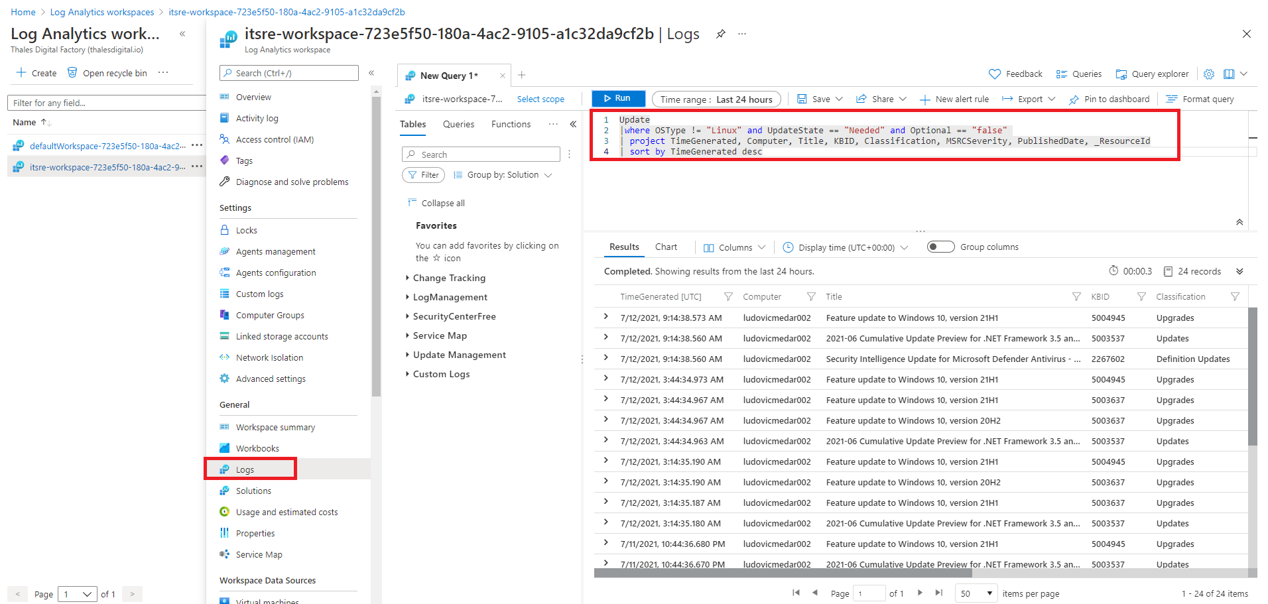Change Display time UTC dropdown
Viewport: 1268px width, 604px height.
click(846, 247)
